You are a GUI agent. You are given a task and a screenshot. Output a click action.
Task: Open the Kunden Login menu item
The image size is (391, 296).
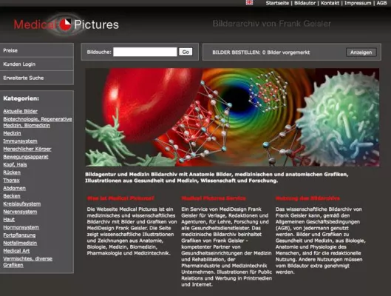tap(37, 64)
